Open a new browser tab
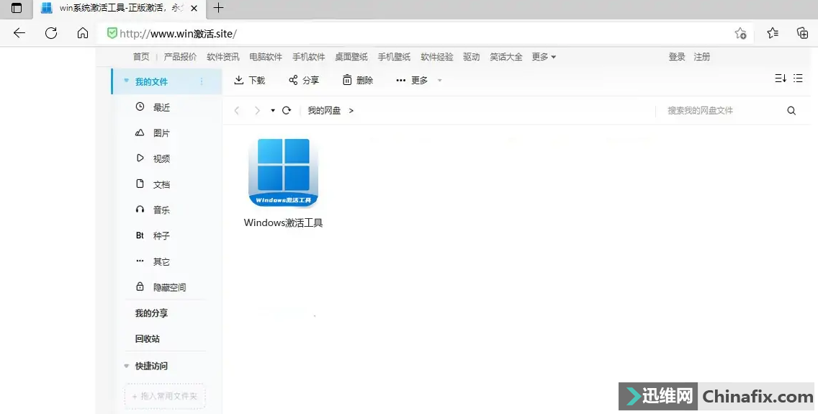The image size is (818, 414). pyautogui.click(x=219, y=8)
